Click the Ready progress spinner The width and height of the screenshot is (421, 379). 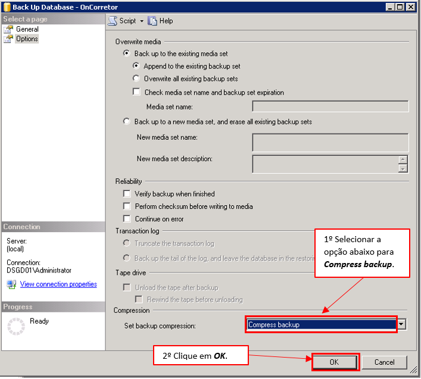coord(16,327)
